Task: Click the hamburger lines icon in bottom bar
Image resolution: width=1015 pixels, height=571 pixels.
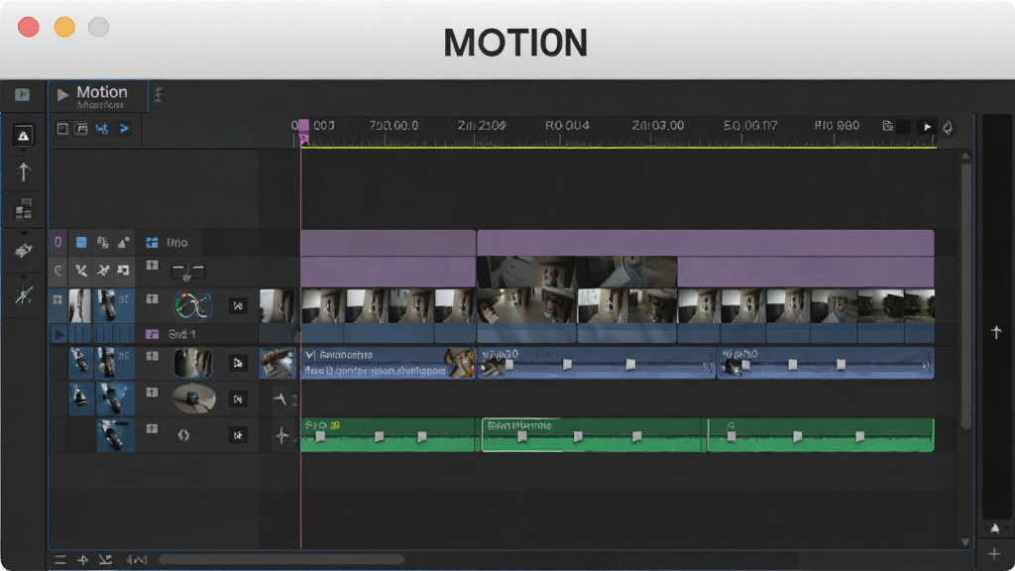Action: 60,560
